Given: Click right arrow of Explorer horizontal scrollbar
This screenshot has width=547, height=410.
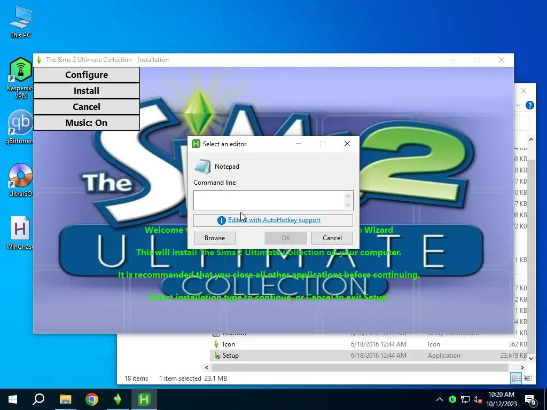Looking at the screenshot, I should point(522,367).
